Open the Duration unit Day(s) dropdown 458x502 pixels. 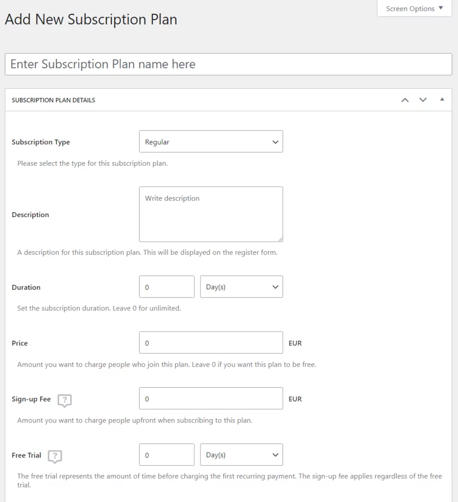[241, 287]
